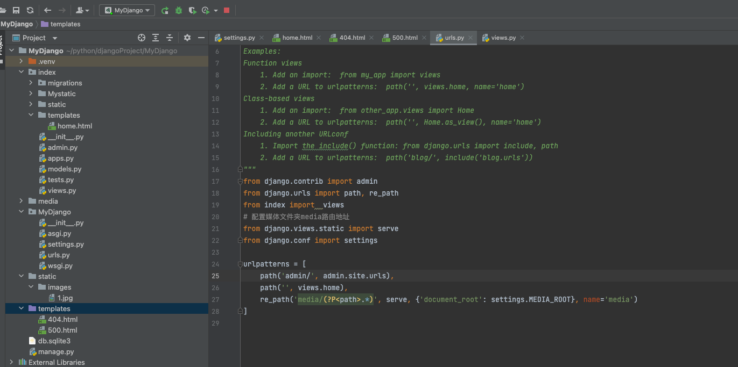This screenshot has height=367, width=738.
Task: Close the 404.html editor tab
Action: tap(371, 38)
